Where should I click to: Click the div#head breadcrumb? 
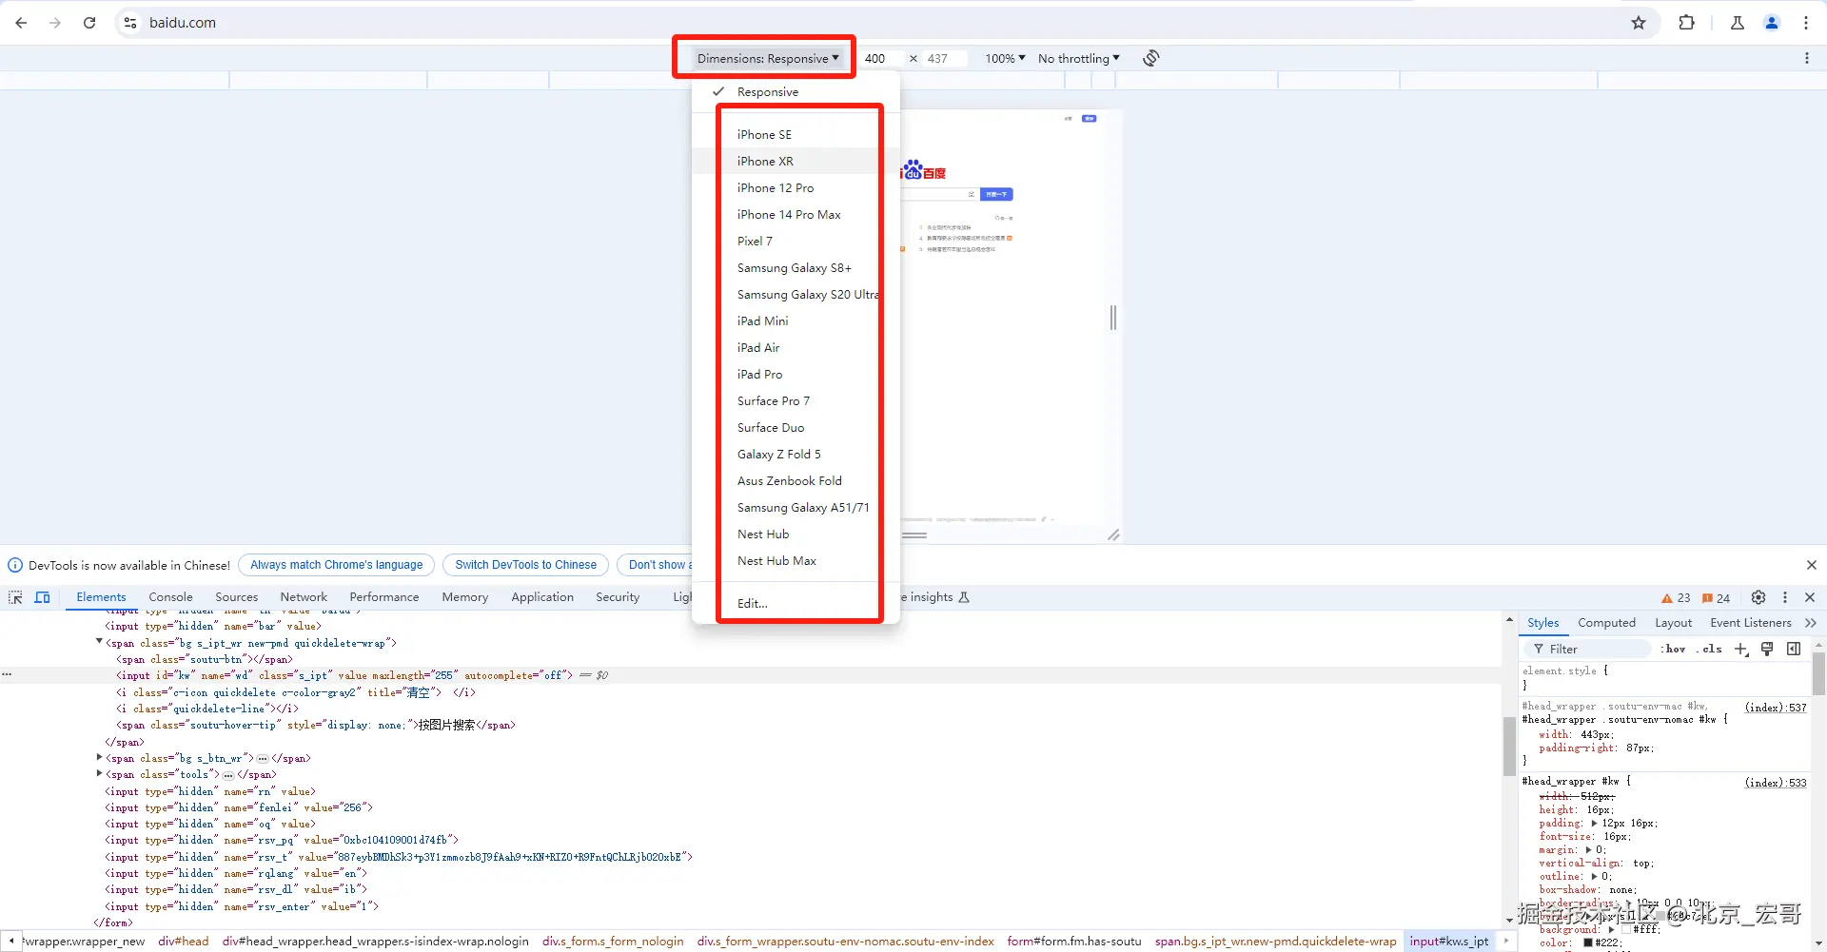tap(184, 942)
